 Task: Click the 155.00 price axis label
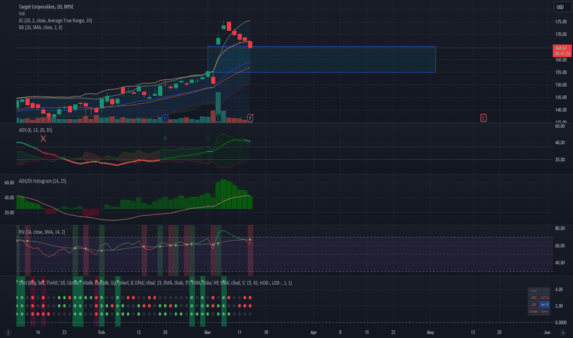pos(561,73)
